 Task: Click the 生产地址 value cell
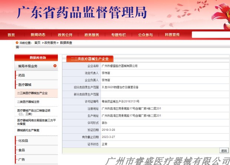(x=165, y=116)
